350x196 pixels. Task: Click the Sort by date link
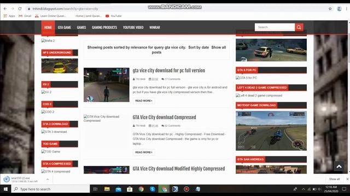(199, 47)
